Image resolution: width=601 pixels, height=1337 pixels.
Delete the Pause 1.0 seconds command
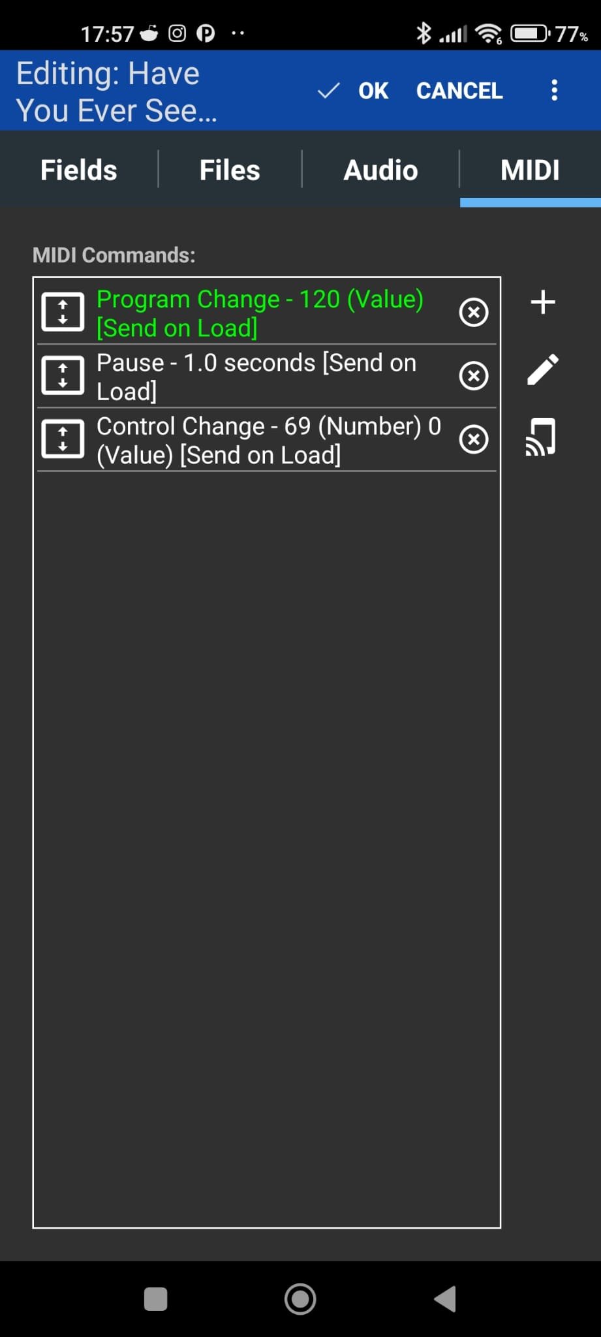click(x=474, y=376)
